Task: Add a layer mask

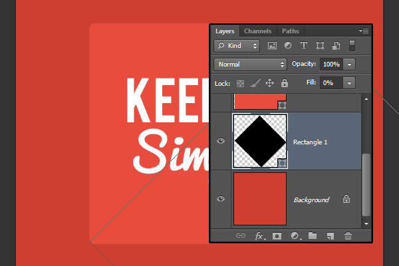Action: [x=277, y=236]
